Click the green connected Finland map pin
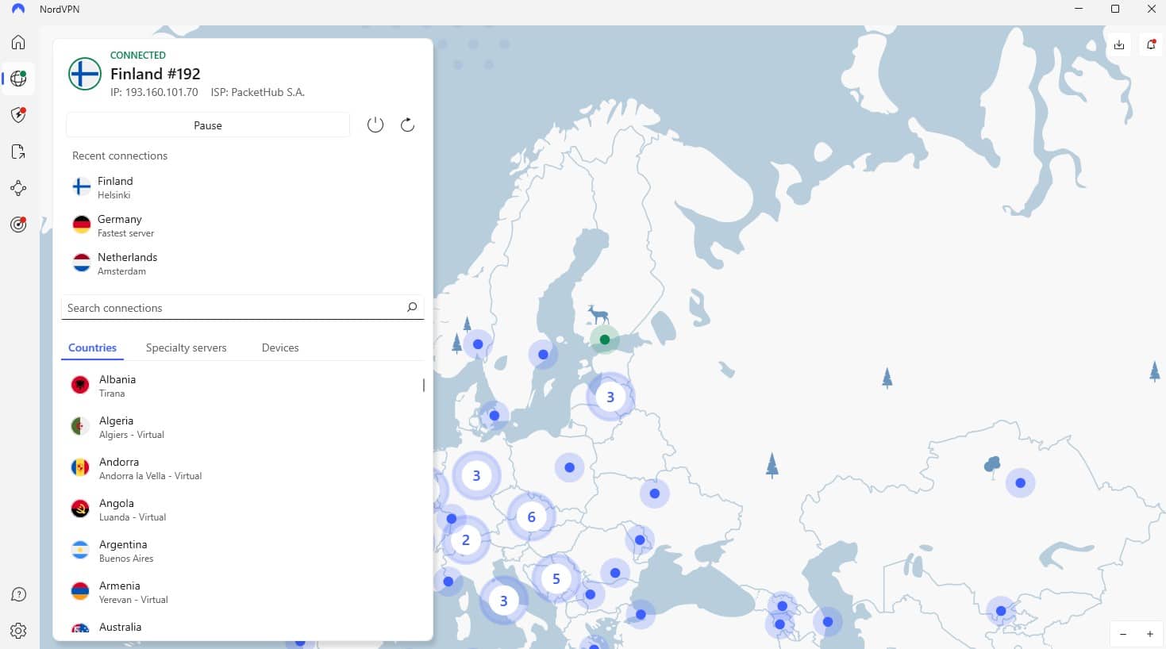 [x=605, y=340]
